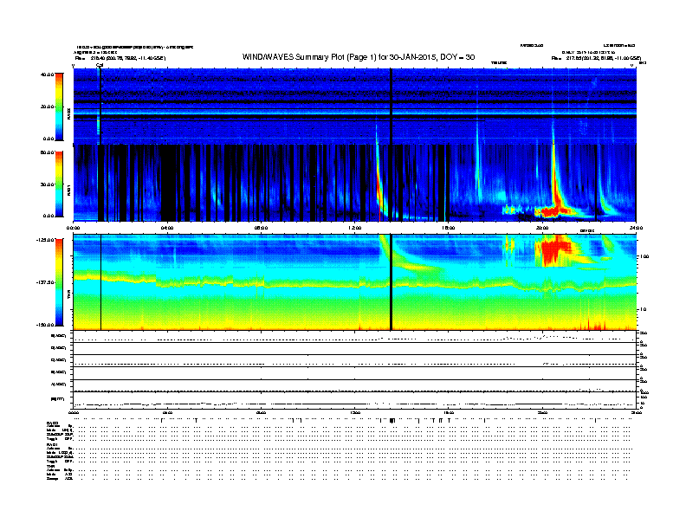Image resolution: width=686 pixels, height=530 pixels.
Task: Click the -137.50 label on TNR scale
Action: pyautogui.click(x=45, y=282)
